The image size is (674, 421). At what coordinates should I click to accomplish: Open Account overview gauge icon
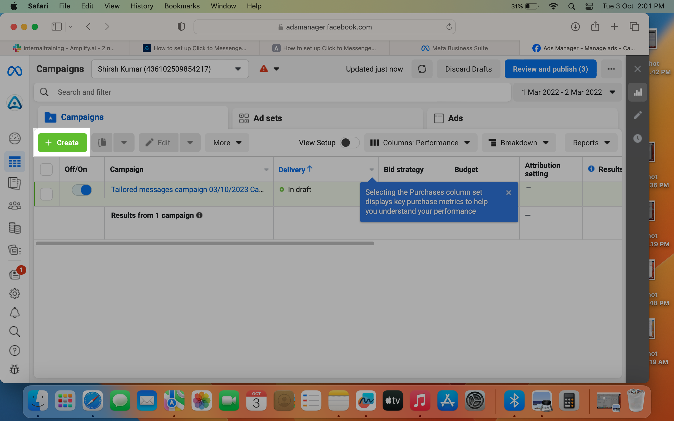pyautogui.click(x=14, y=138)
